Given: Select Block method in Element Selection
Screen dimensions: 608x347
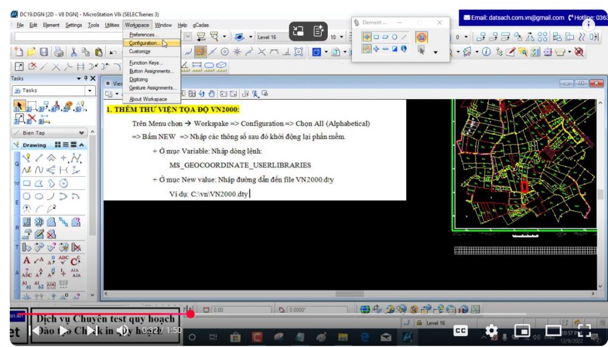Looking at the screenshot, I should tap(376, 37).
